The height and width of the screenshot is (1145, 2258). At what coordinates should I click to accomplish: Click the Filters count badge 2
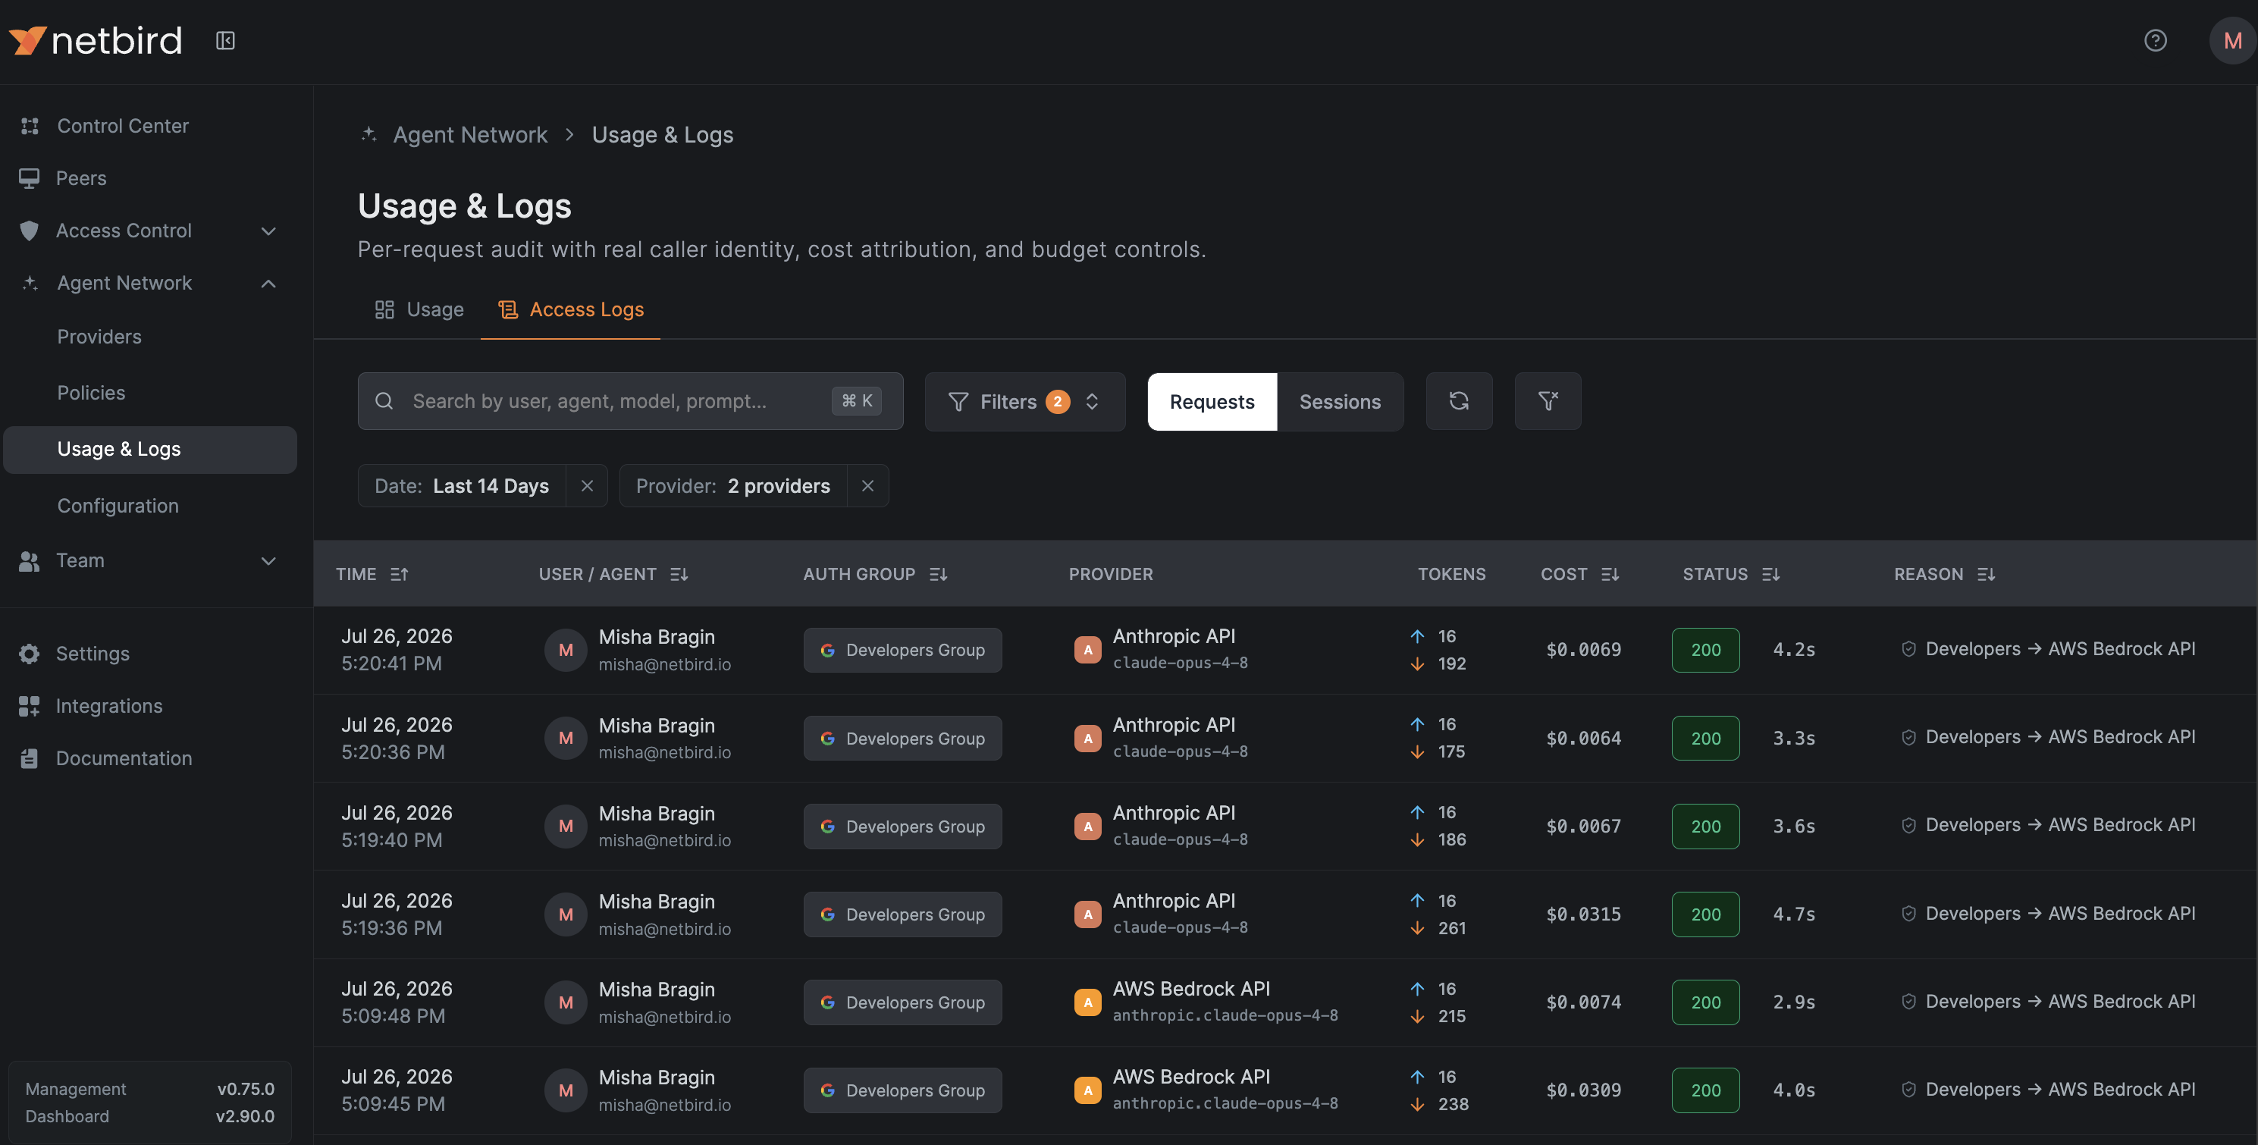point(1057,400)
